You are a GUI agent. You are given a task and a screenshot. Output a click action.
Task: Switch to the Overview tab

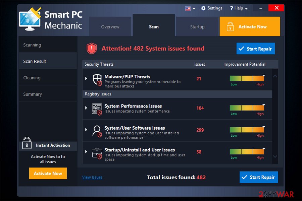(110, 26)
